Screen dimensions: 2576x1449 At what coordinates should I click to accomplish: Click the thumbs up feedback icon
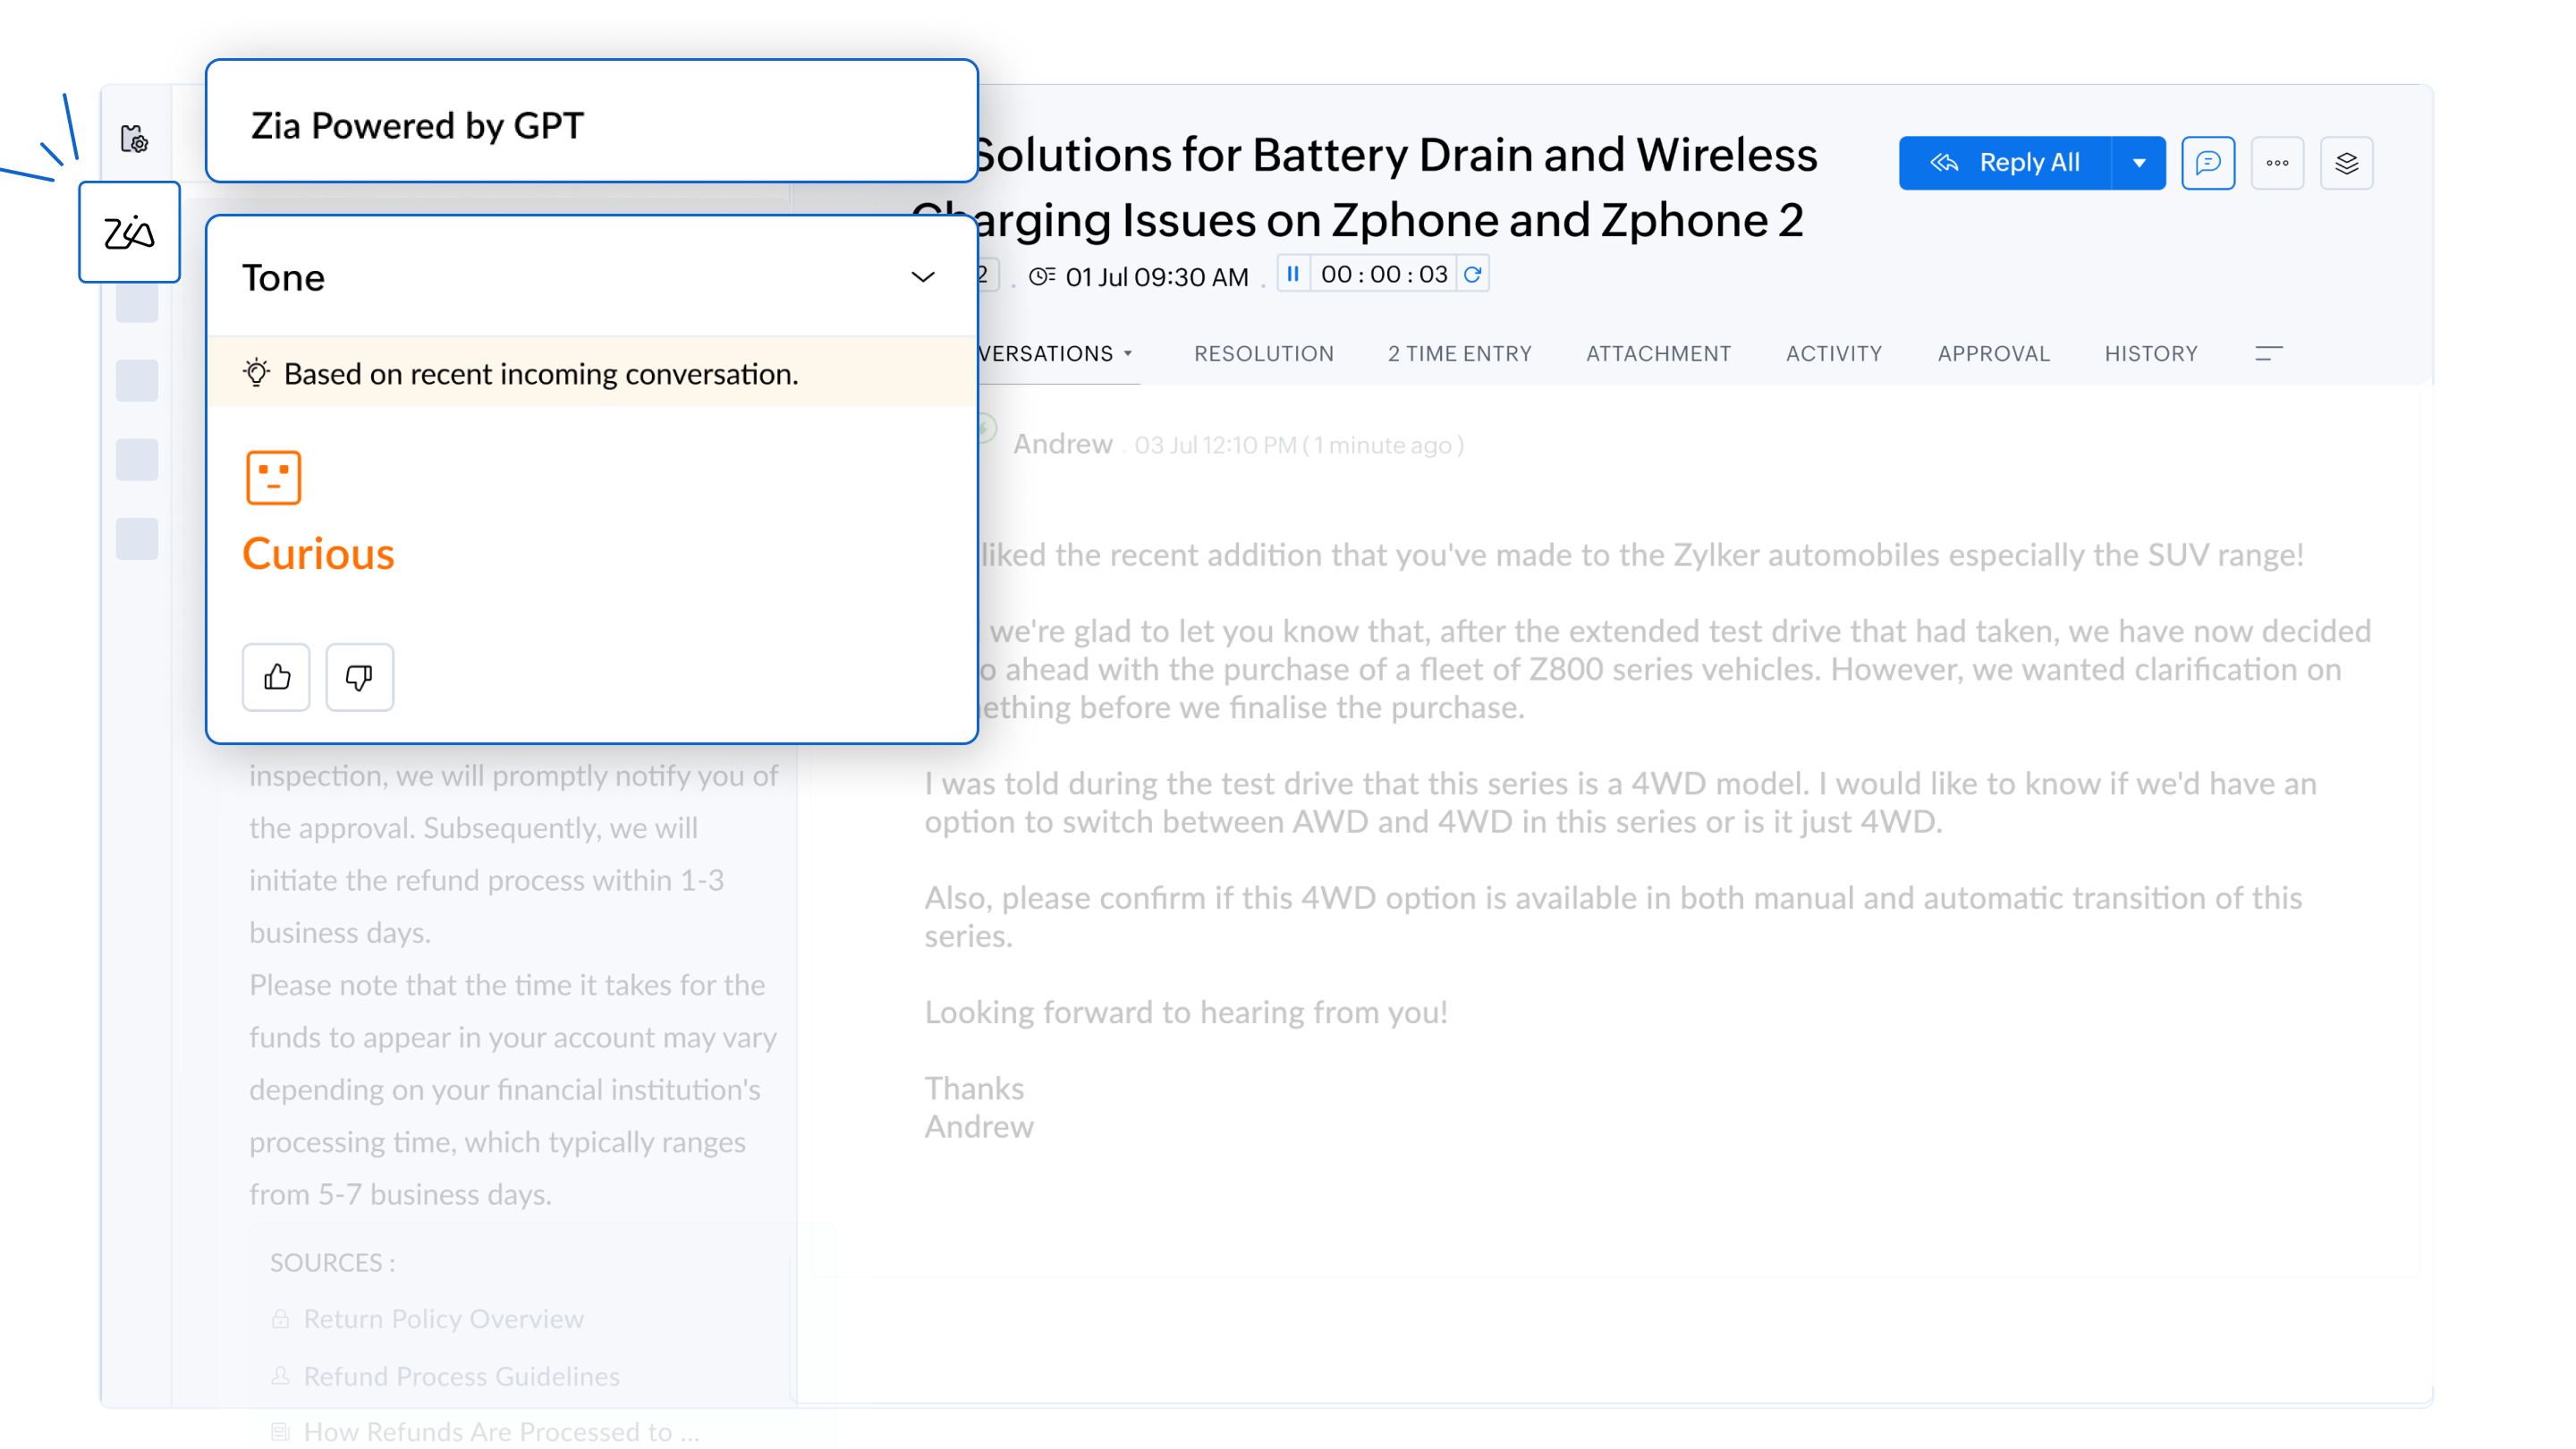[276, 678]
